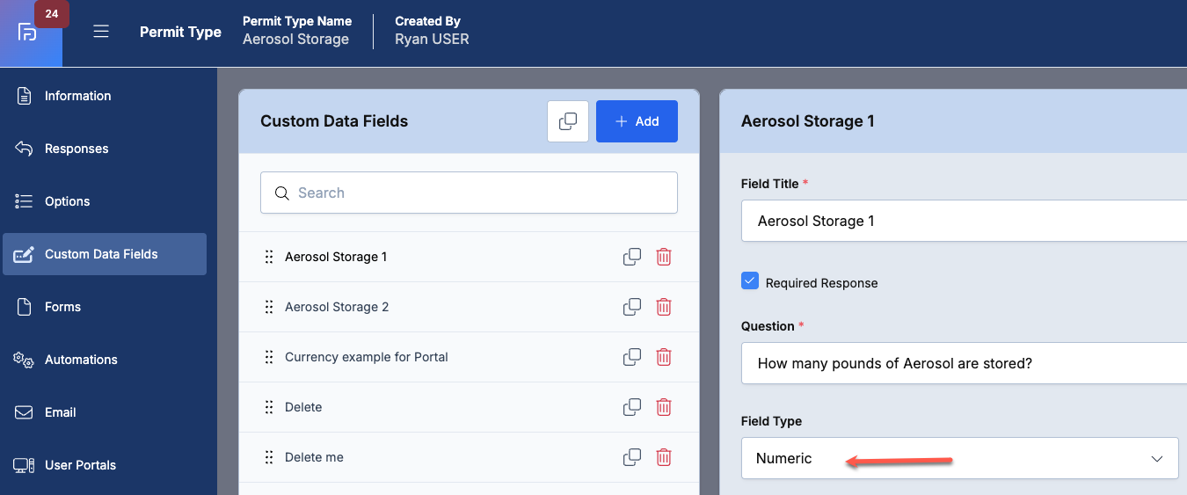Click the copy icon beside Add button
The height and width of the screenshot is (495, 1187).
click(x=568, y=121)
